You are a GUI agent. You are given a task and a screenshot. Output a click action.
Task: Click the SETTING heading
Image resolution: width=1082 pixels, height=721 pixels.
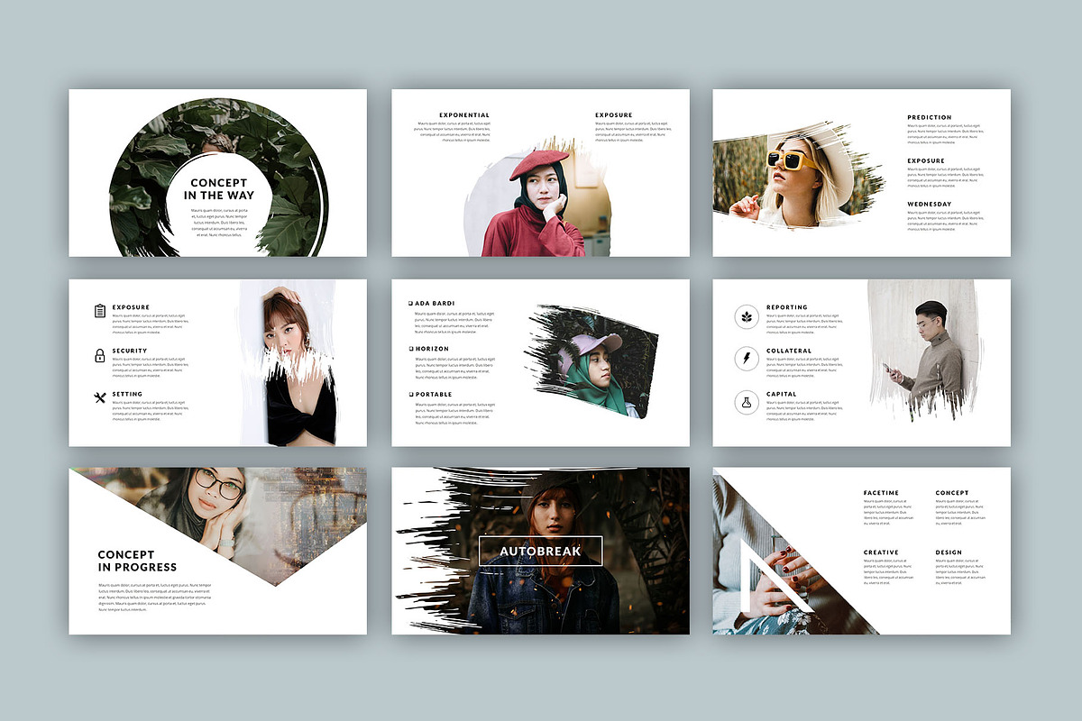[127, 394]
